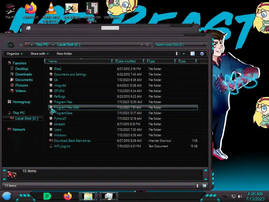Screen dimensions: 269x202
Task: Open network icon in system tray
Action: pyautogui.click(x=233, y=196)
